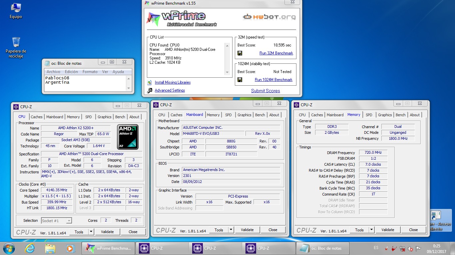Click the Notepad scrollbar down arrow
Screen dimensions: 455x255
click(129, 88)
